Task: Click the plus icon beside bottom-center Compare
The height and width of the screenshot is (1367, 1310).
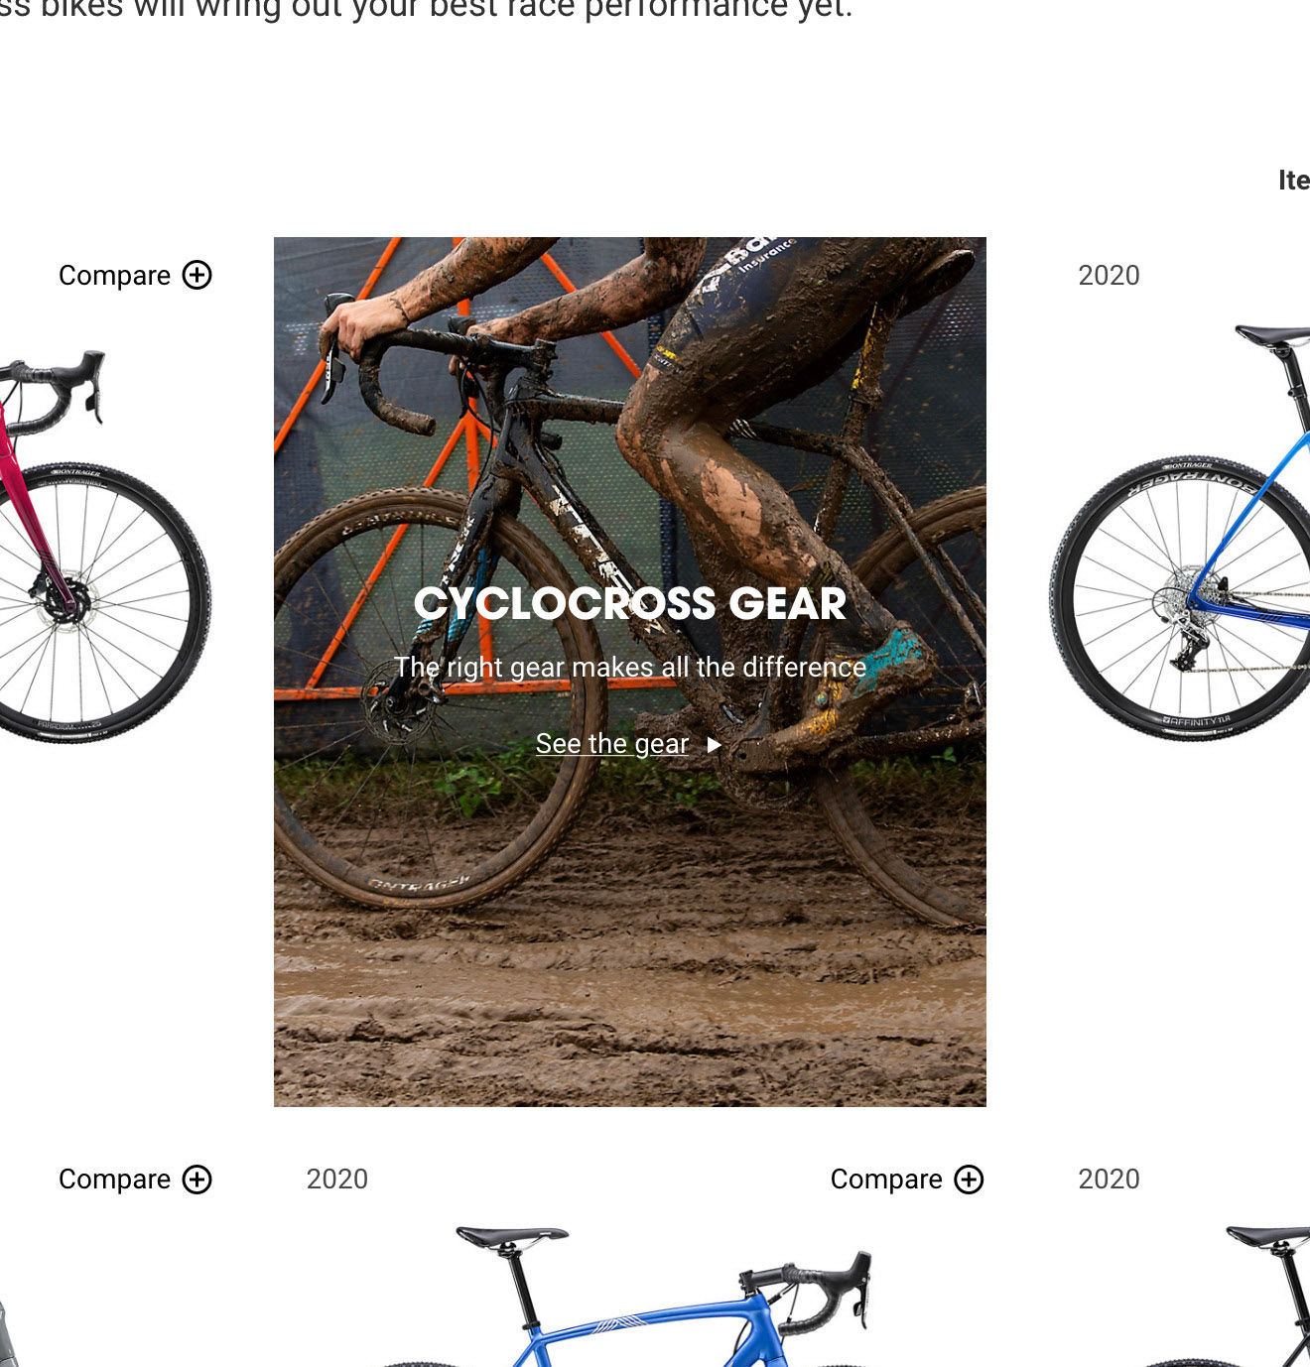Action: point(969,1179)
